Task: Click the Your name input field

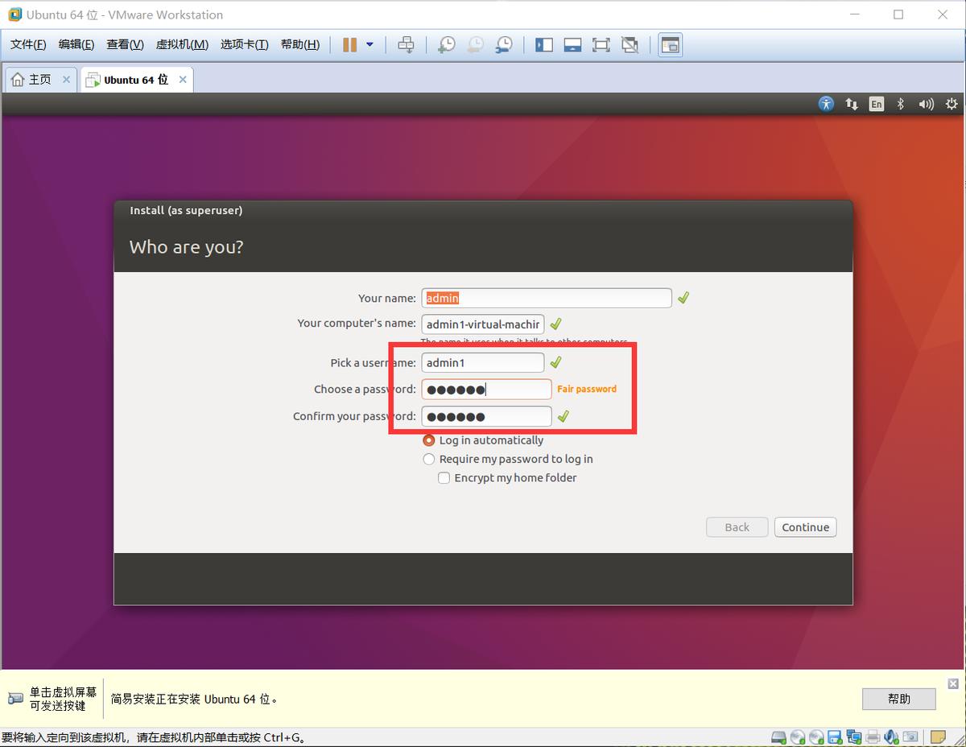Action: [546, 298]
